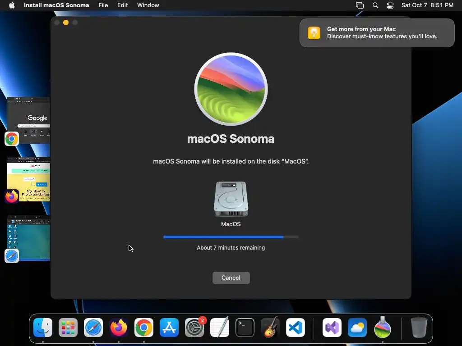Open Weather app from the Dock
462x346 pixels.
point(357,328)
